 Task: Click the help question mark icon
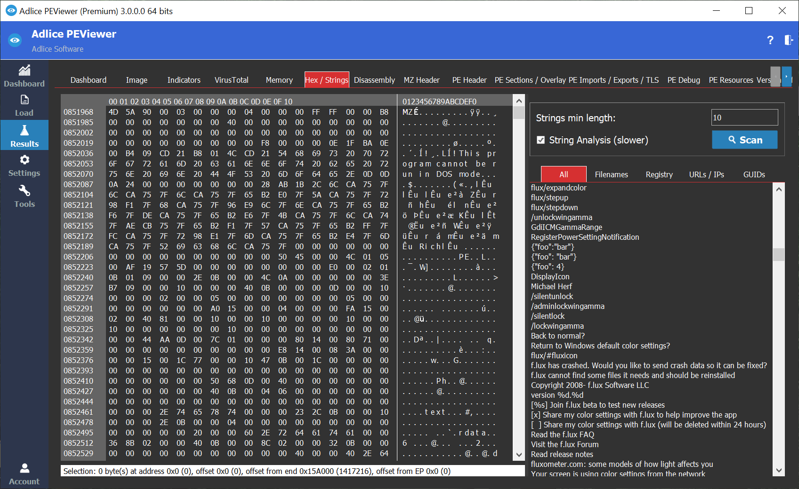[770, 40]
